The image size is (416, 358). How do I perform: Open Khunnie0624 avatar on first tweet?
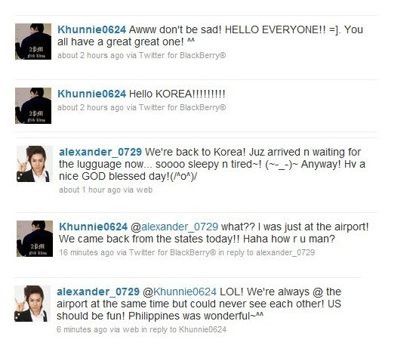coord(33,42)
